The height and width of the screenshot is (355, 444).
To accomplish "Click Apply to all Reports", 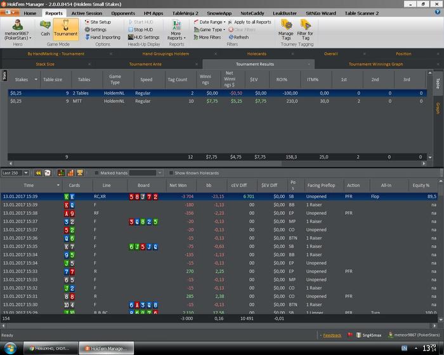I will (x=250, y=22).
